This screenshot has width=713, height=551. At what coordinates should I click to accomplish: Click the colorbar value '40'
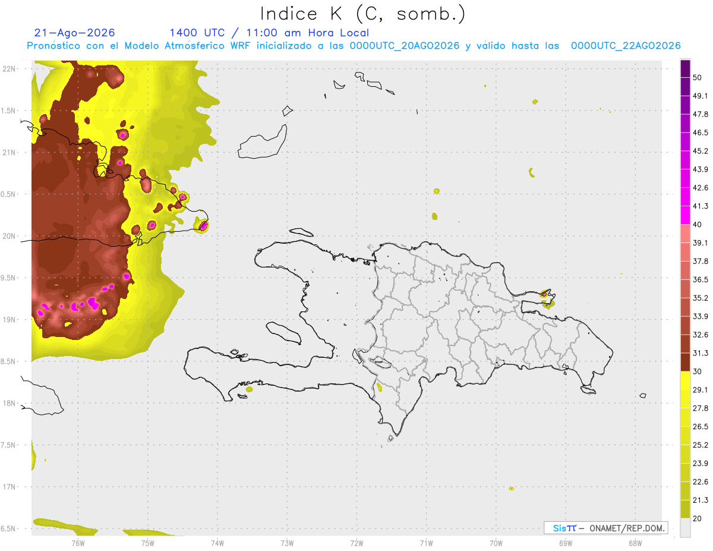(698, 225)
